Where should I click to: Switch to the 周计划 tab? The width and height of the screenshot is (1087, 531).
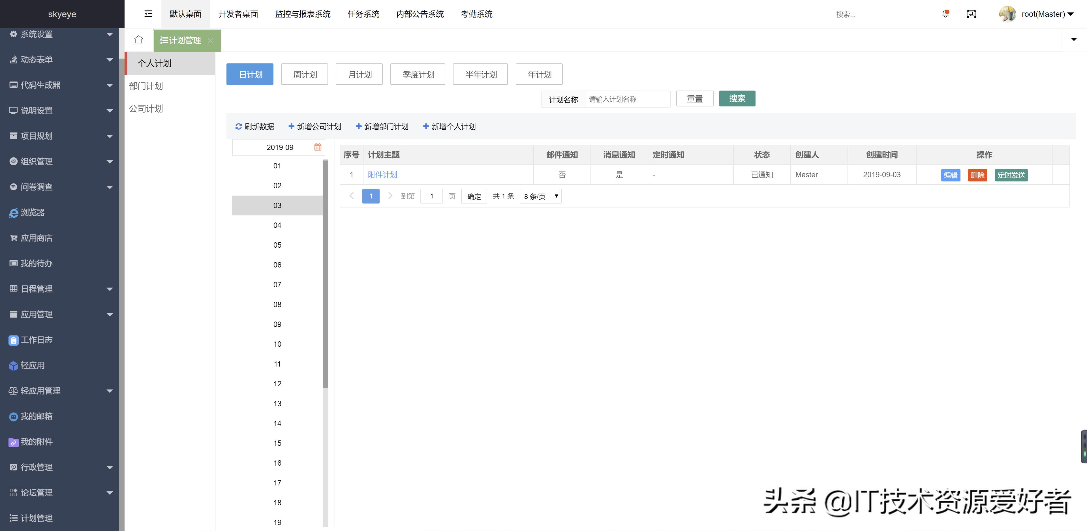[x=304, y=74]
